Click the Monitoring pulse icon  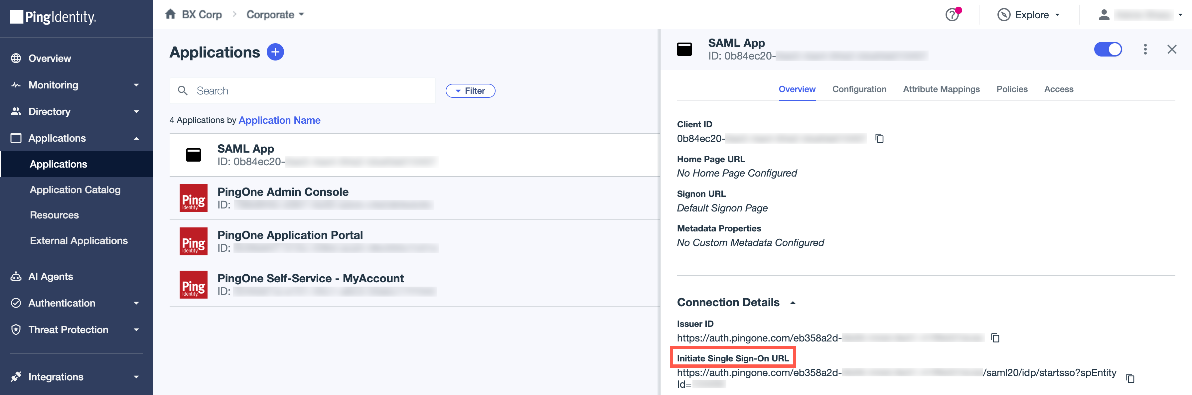16,85
